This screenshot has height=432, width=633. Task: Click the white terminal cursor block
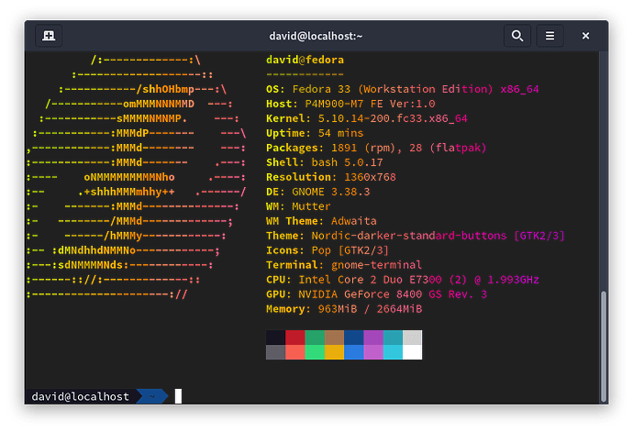[178, 396]
